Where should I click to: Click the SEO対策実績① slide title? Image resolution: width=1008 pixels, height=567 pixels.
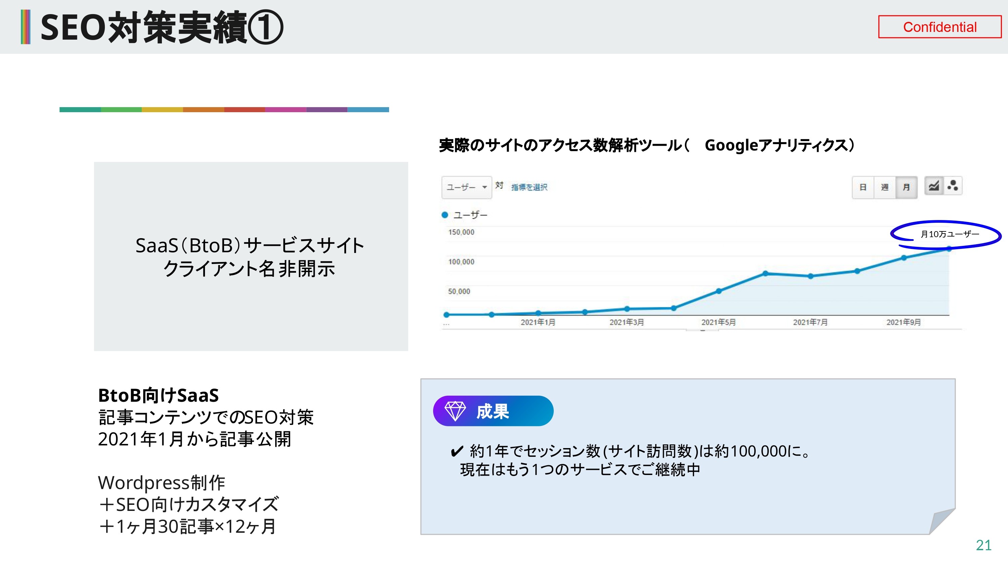pos(162,28)
